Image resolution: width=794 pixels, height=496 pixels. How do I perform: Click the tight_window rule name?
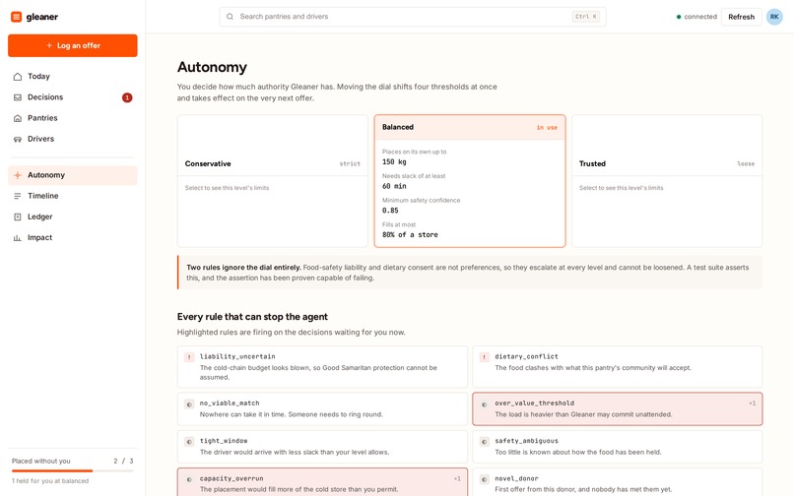[224, 441]
